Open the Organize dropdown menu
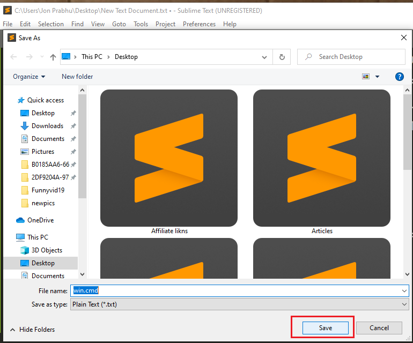The width and height of the screenshot is (413, 343). click(29, 77)
